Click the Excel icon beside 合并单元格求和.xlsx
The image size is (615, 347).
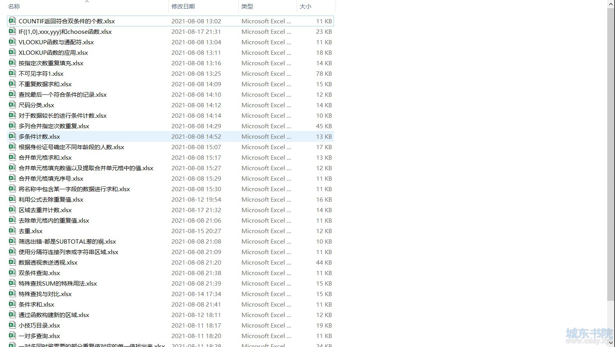click(x=12, y=157)
